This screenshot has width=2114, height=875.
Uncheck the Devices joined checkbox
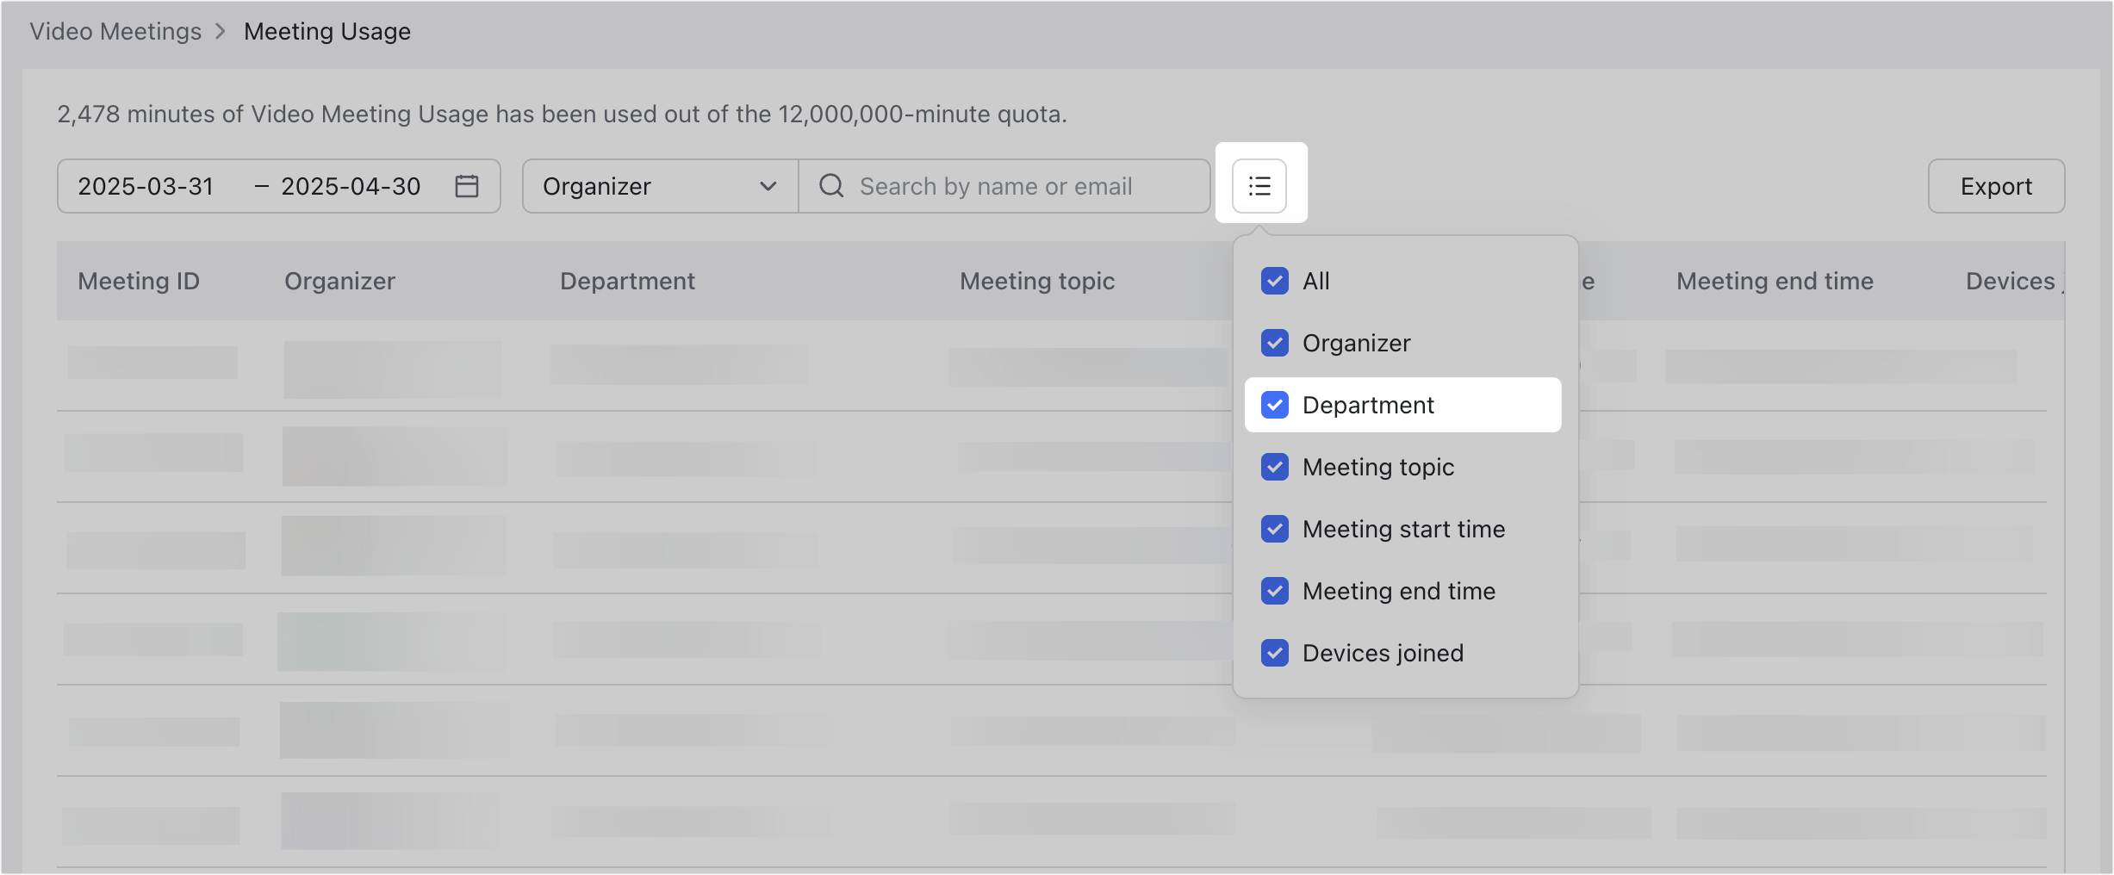pos(1274,653)
